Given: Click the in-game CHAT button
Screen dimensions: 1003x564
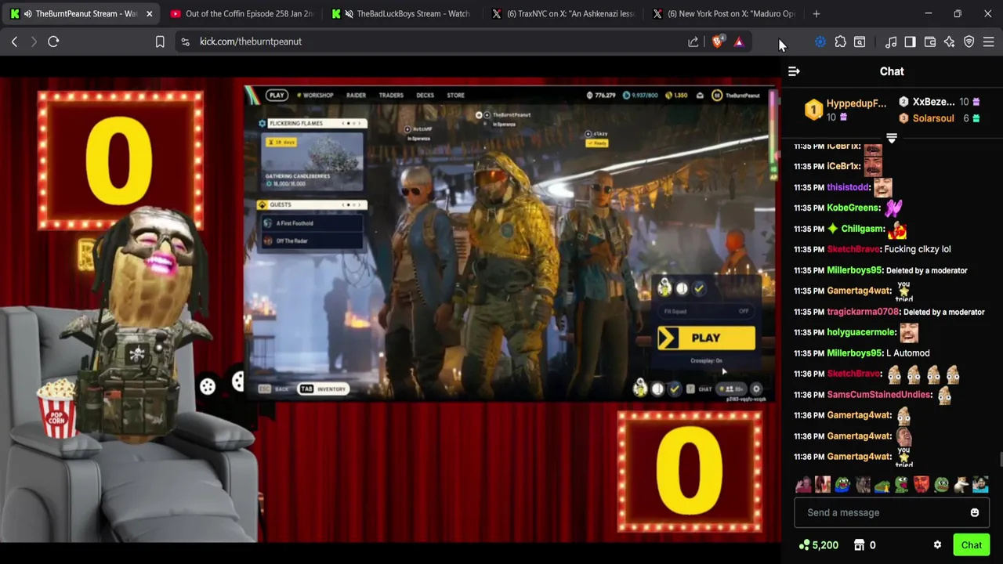Looking at the screenshot, I should point(701,389).
